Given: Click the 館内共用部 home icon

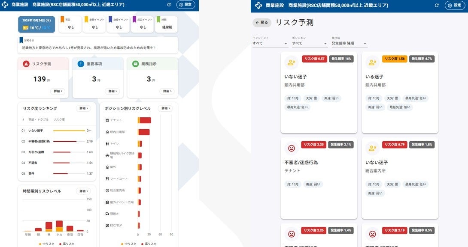Looking at the screenshot, I should click(107, 132).
